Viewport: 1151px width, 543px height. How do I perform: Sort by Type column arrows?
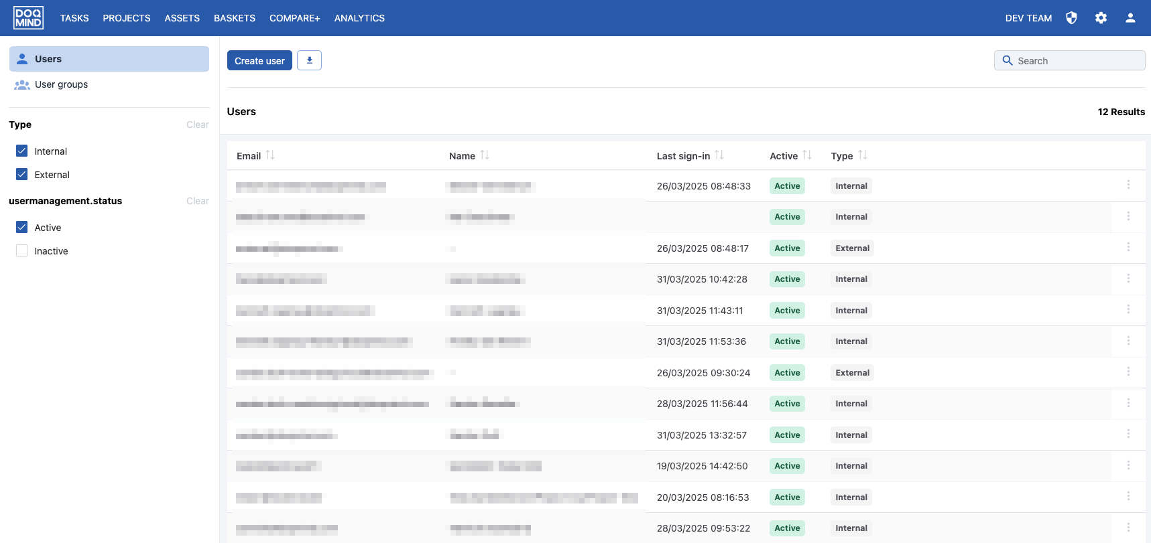coord(863,155)
